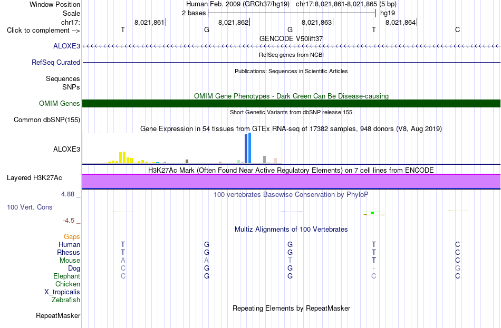Click position label 8,021,863
This screenshot has height=328, width=501.
[x=316, y=22]
